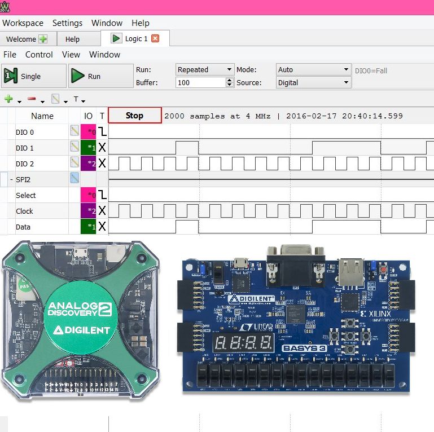434x432 pixels.
Task: Open the Settings menu
Action: pyautogui.click(x=67, y=23)
